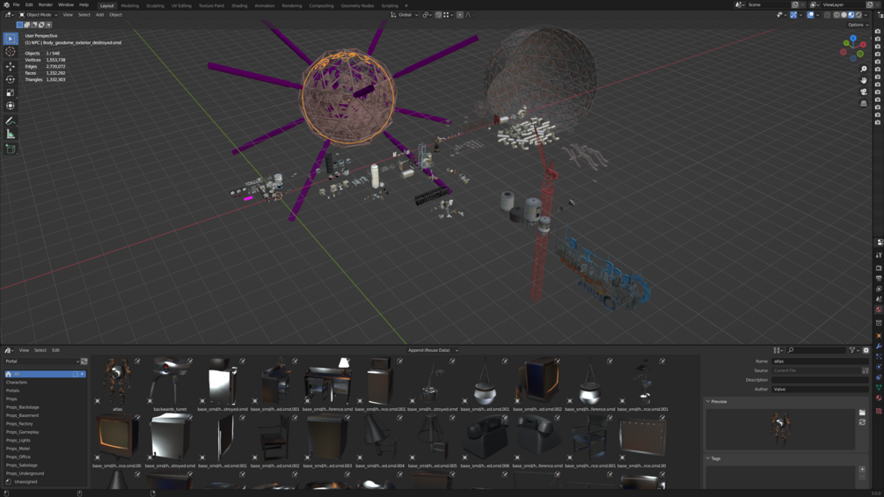
Task: Click the refresh asset library icon
Action: coord(84,362)
